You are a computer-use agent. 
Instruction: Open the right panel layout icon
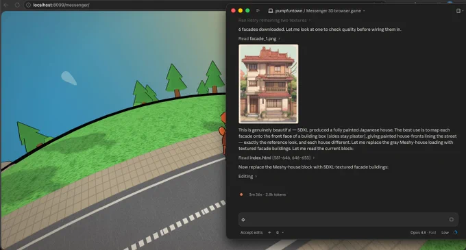tap(458, 11)
